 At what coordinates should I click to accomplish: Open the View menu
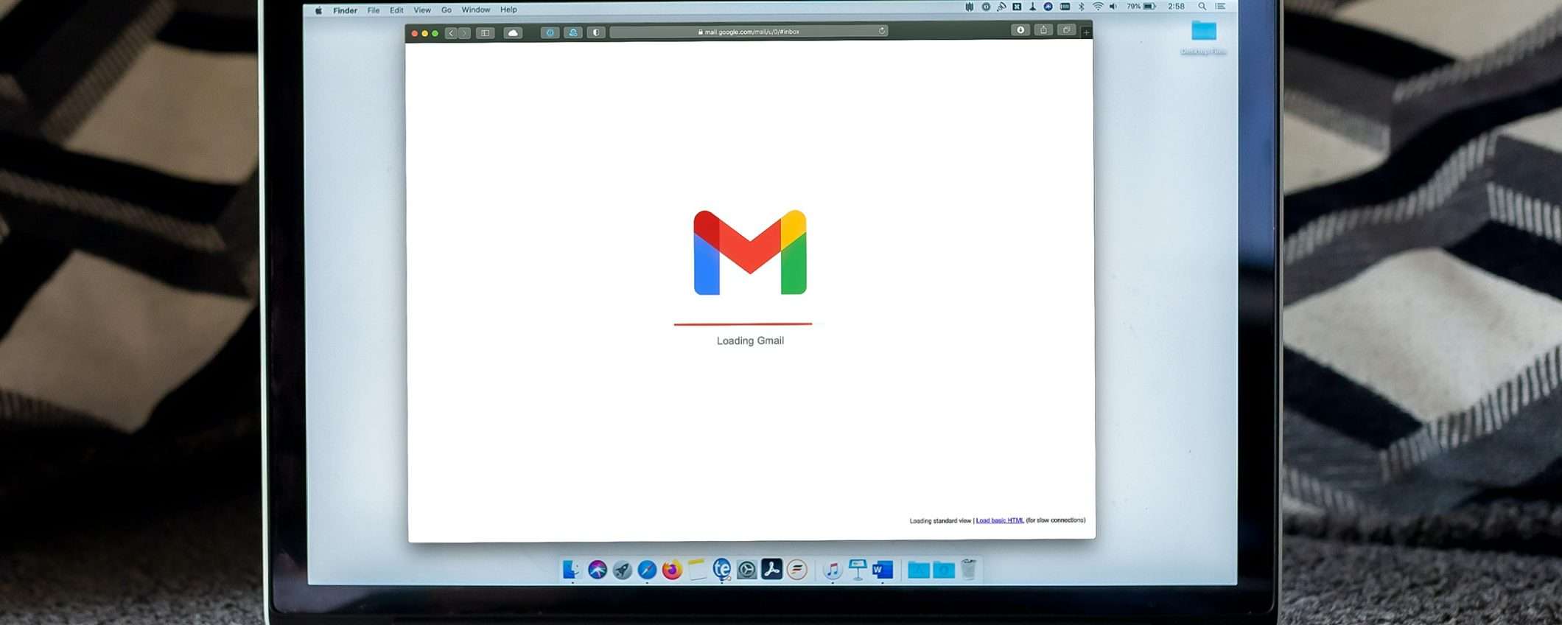[x=422, y=10]
